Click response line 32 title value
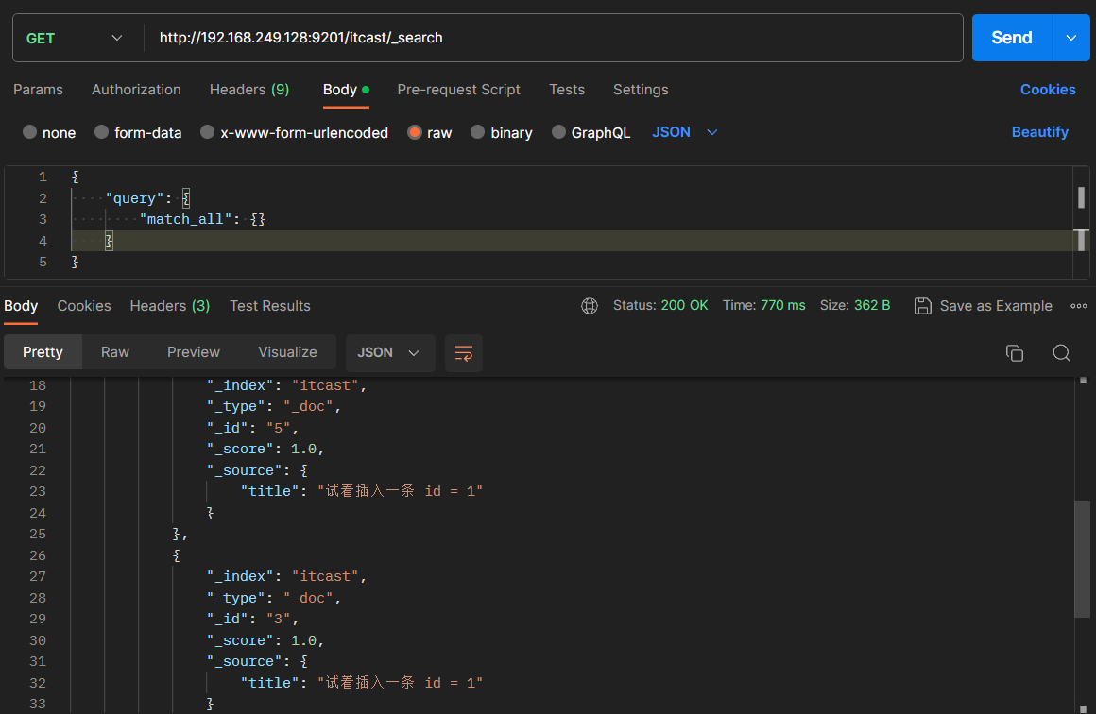 point(400,683)
